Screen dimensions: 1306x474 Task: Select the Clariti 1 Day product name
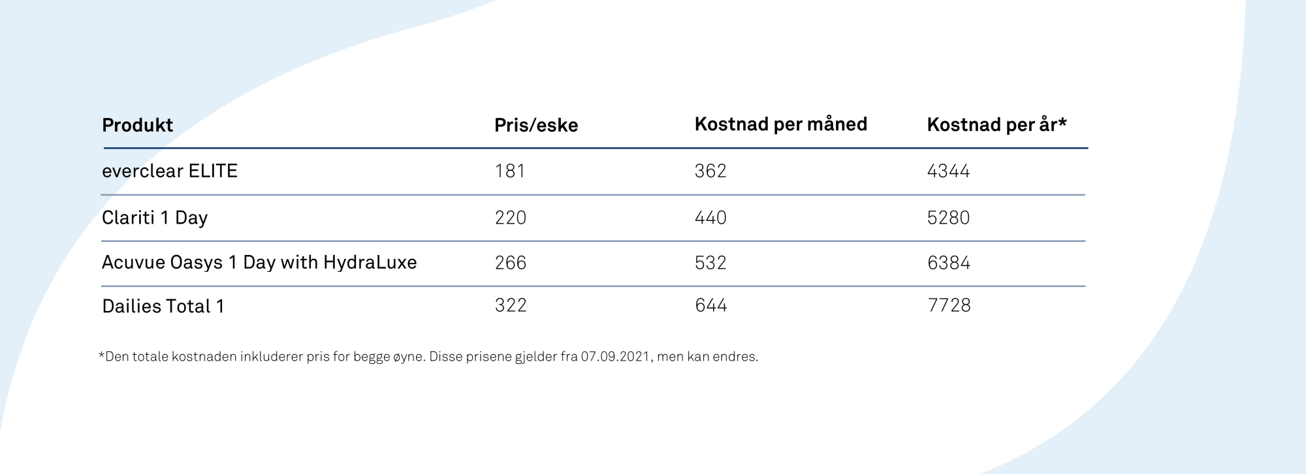155,218
